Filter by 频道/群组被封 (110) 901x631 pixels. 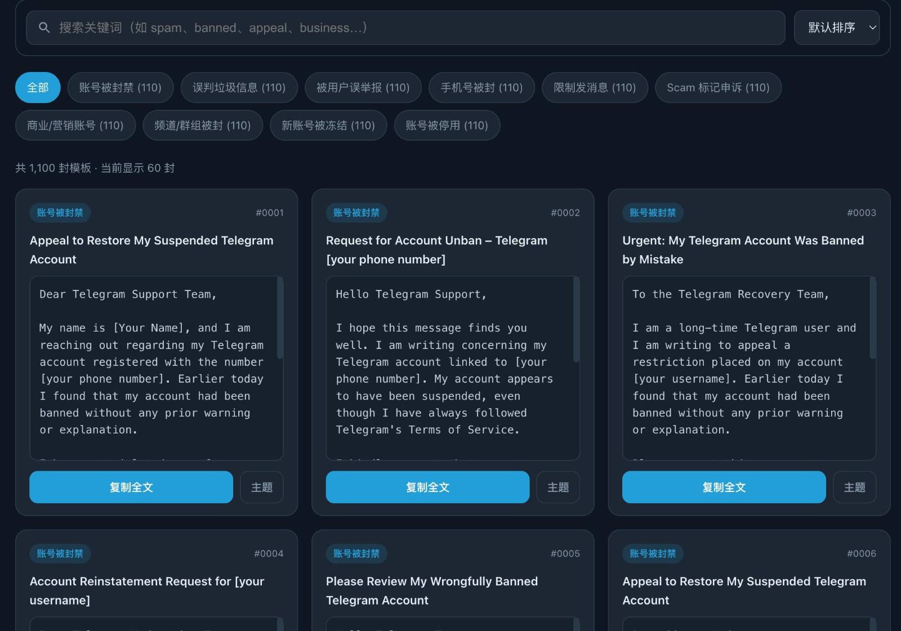(203, 125)
